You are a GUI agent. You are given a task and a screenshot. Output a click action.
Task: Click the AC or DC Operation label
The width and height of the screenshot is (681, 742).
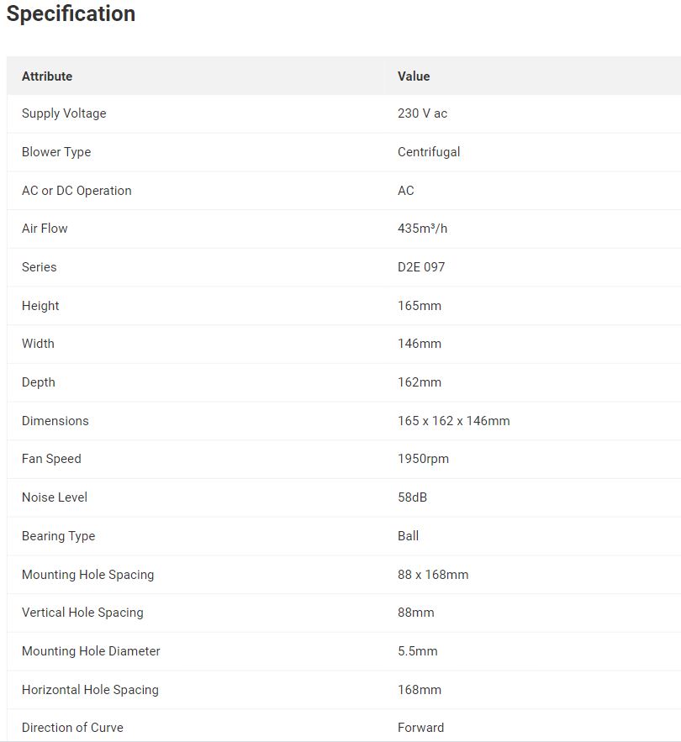point(77,191)
